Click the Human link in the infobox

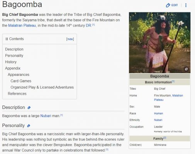pyautogui.click(x=158, y=114)
